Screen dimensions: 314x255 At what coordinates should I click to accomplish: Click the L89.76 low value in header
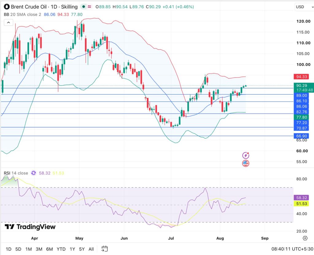(x=136, y=7)
